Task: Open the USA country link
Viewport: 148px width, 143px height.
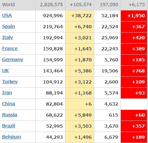Action: [x=7, y=16]
